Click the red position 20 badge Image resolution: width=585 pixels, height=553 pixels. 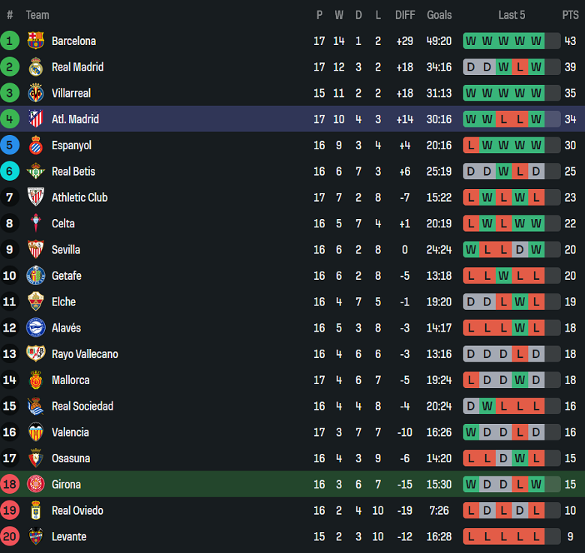tap(10, 536)
